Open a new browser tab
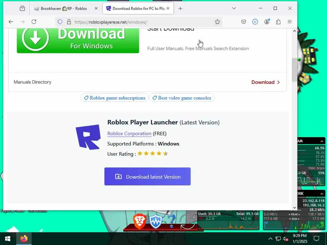Screen dimensions: 327x245 point(180,9)
